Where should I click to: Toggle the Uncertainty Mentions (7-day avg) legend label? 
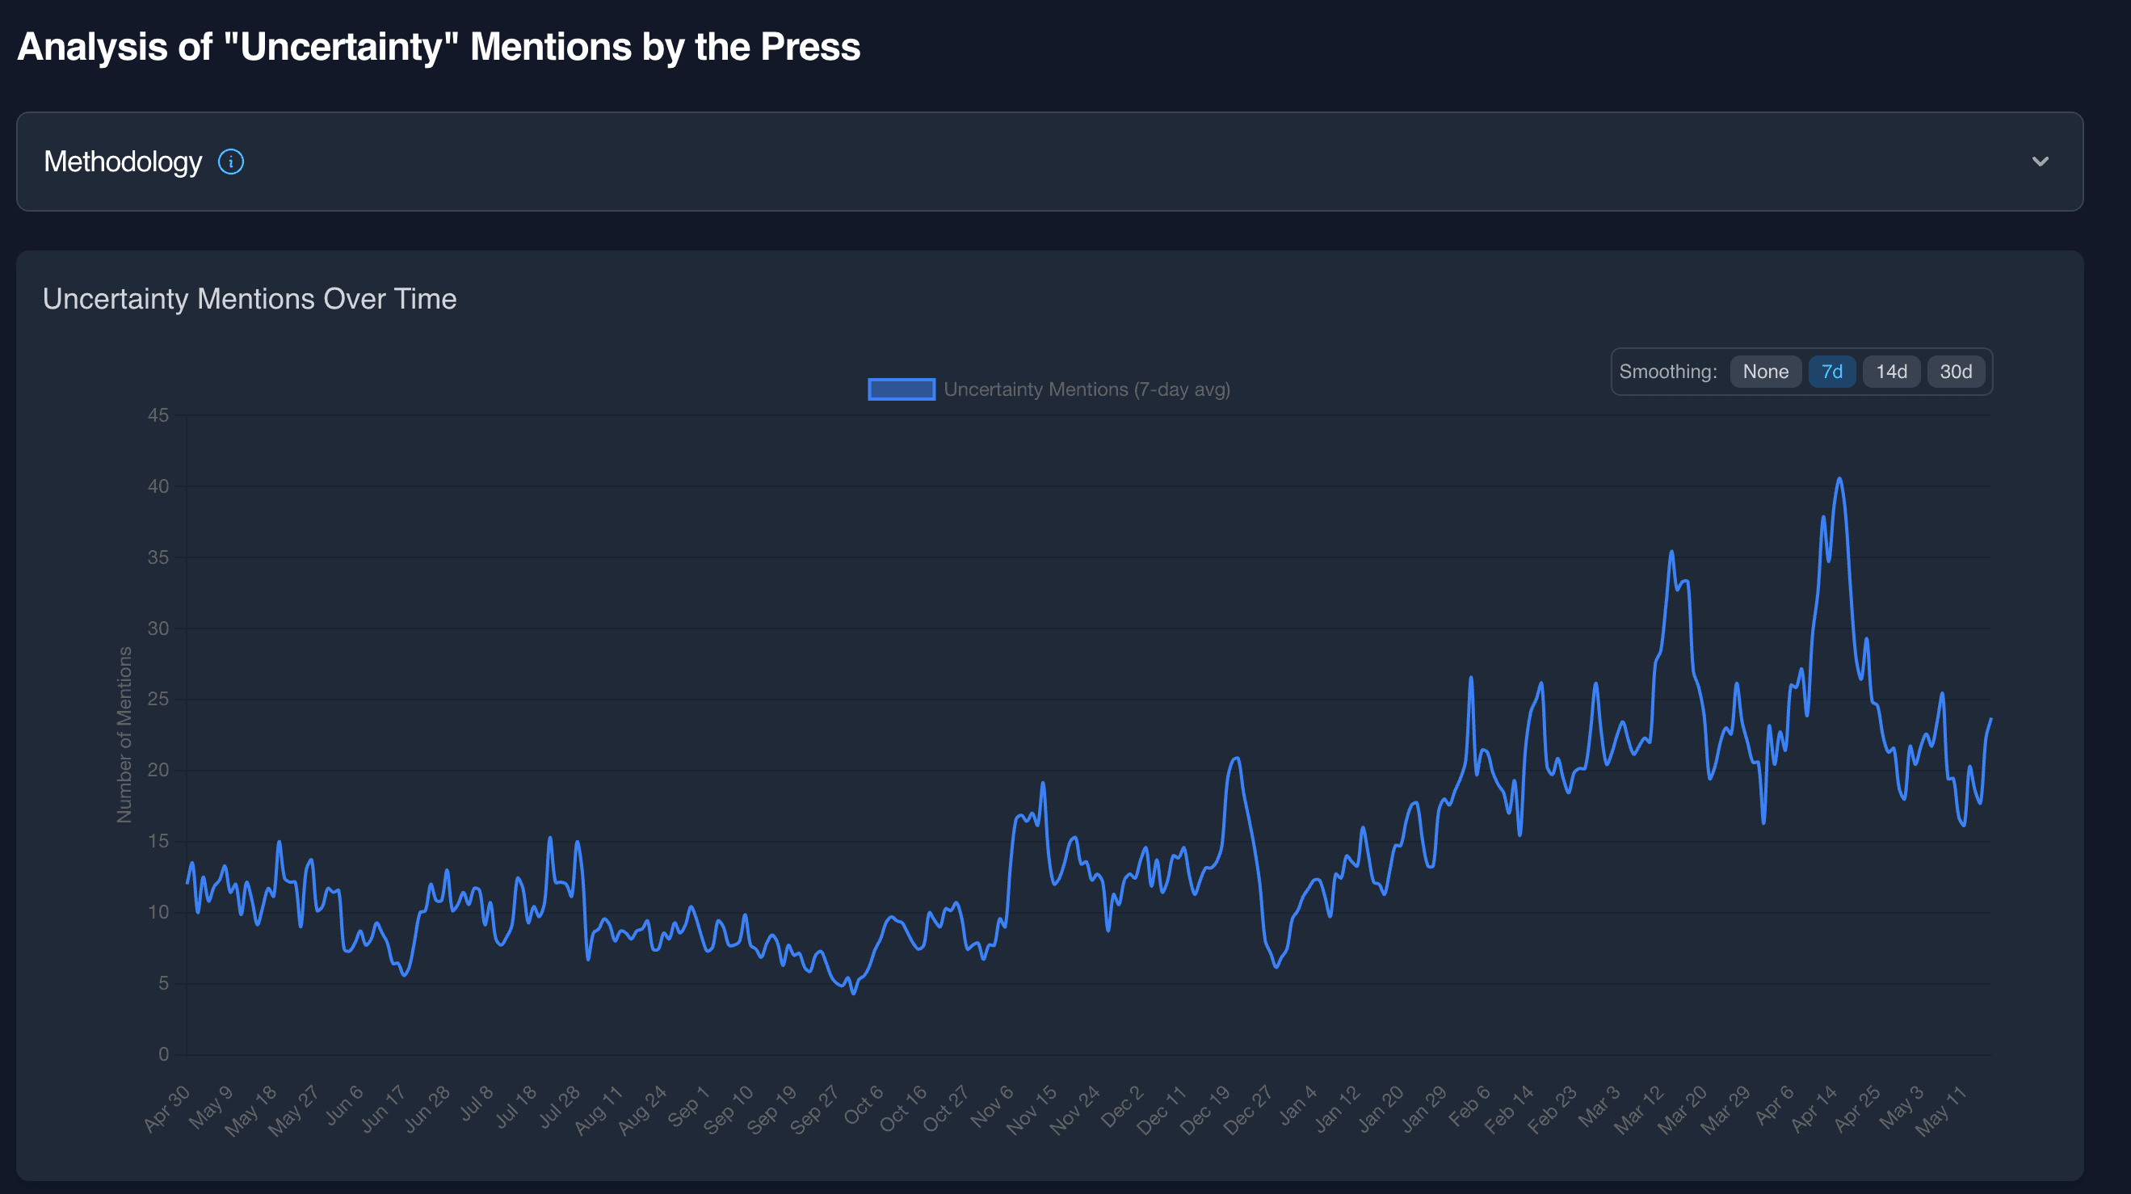1087,389
